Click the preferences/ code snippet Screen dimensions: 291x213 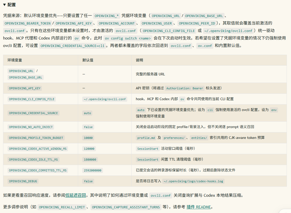(x=174, y=138)
